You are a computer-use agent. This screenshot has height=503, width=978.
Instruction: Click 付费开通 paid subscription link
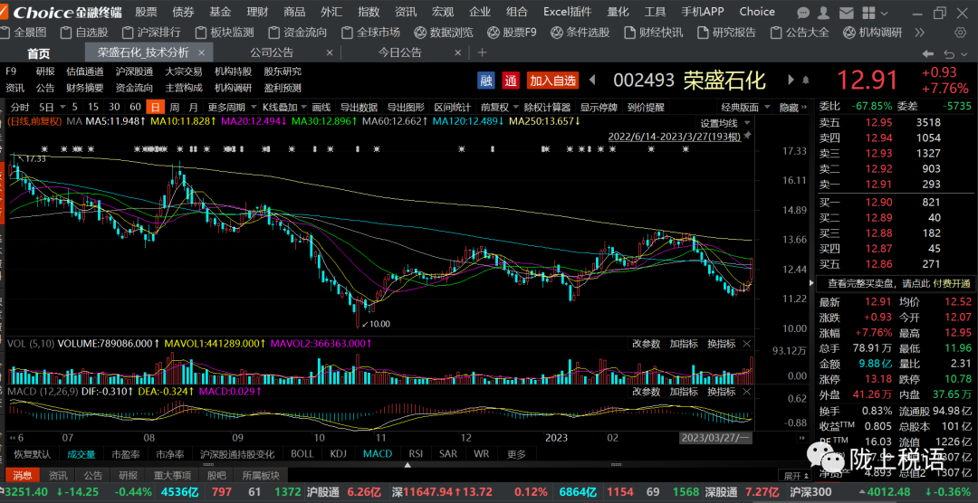[x=951, y=283]
